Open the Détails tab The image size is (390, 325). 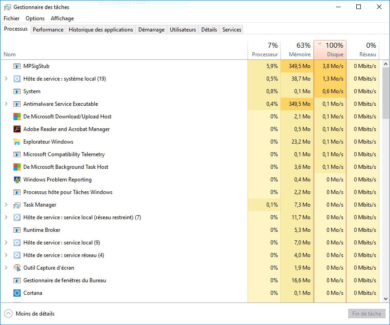(209, 30)
